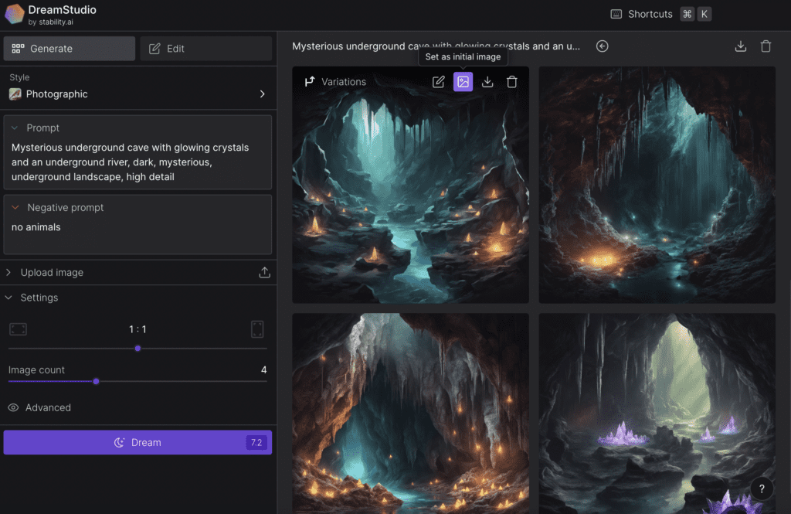
Task: Download the first cave image
Action: click(x=487, y=82)
